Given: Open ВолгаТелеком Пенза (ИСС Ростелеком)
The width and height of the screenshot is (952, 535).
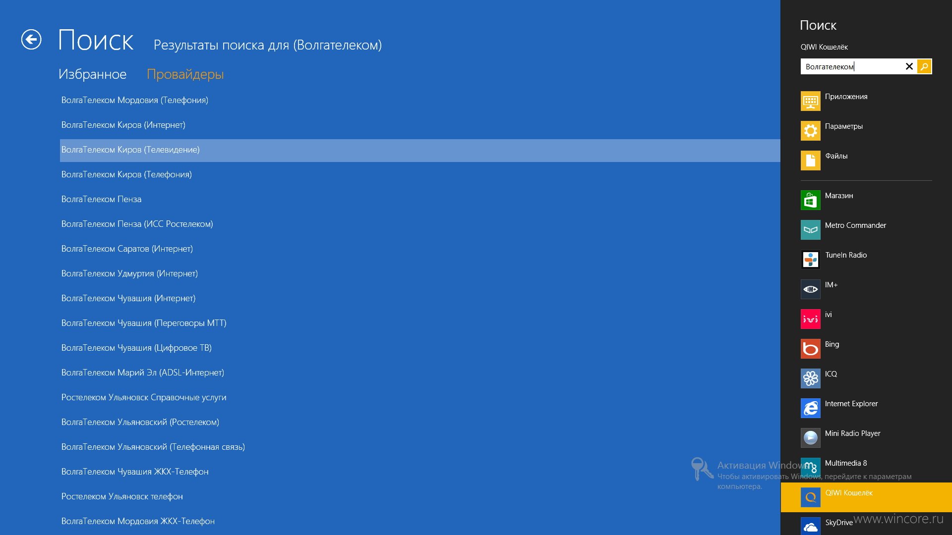Looking at the screenshot, I should [x=137, y=224].
